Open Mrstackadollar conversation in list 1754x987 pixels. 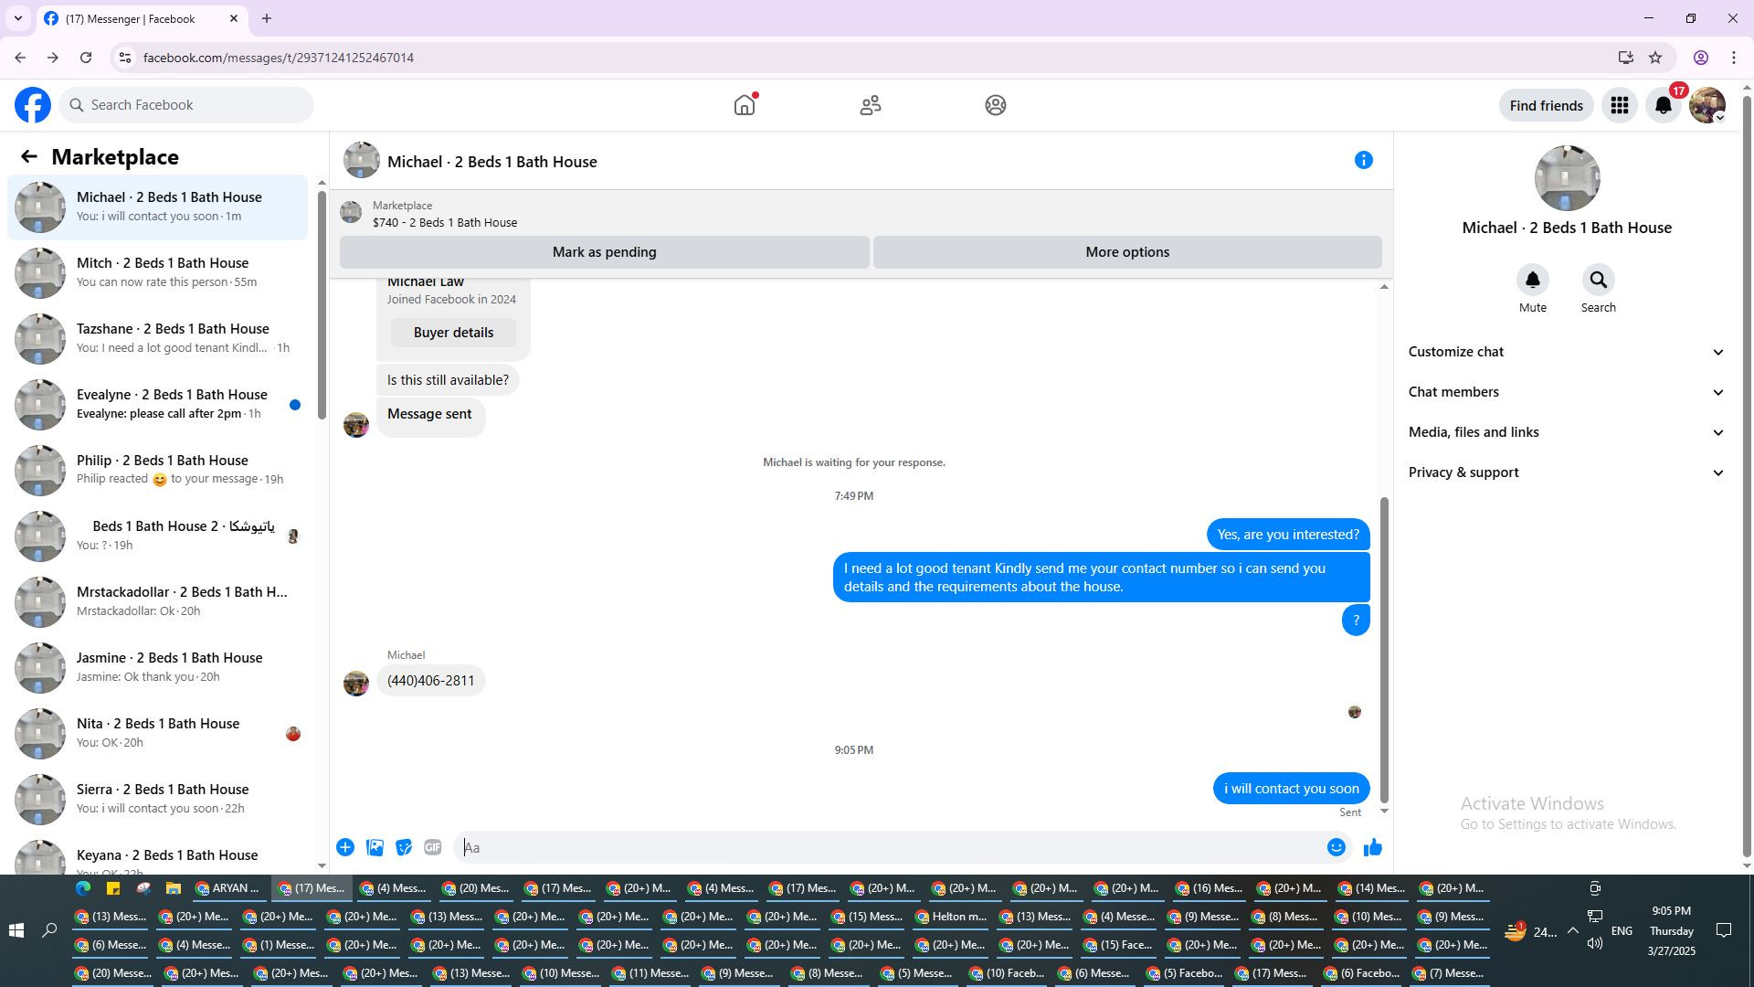coord(158,602)
